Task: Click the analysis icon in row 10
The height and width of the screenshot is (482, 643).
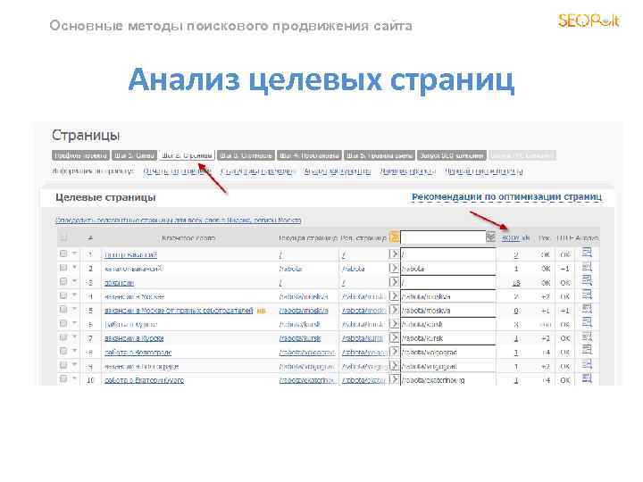Action: coord(588,378)
